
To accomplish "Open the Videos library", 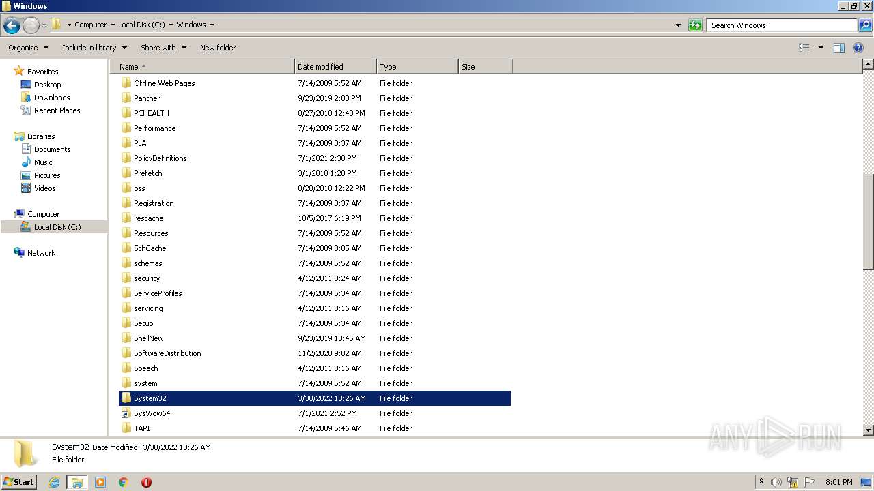I will [44, 188].
